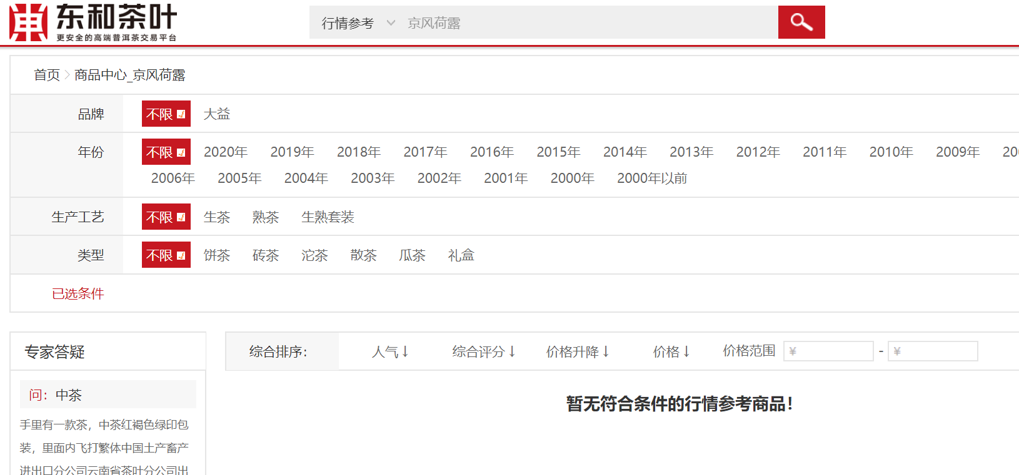Sort results by 人气
This screenshot has height=475, width=1019.
click(x=390, y=352)
